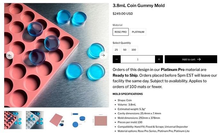Select quantity preset 25
The height and width of the screenshot is (135, 221).
[x=116, y=50]
